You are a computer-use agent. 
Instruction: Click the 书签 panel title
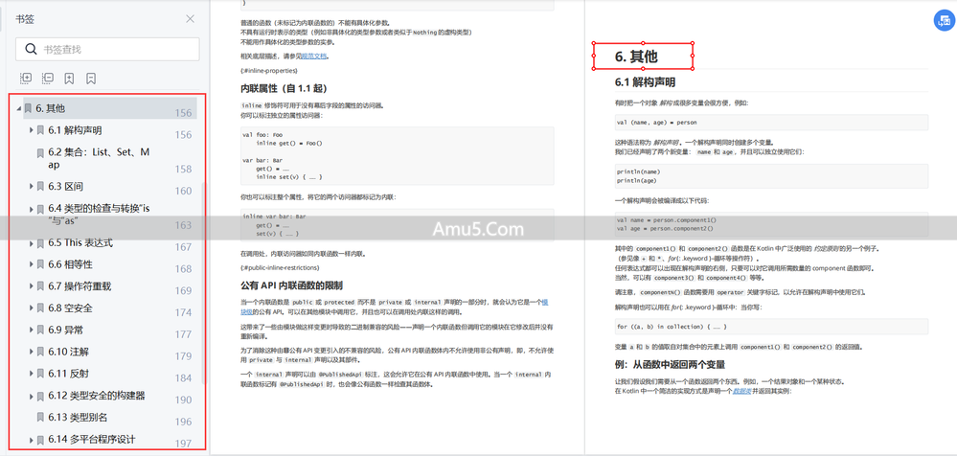tap(25, 19)
